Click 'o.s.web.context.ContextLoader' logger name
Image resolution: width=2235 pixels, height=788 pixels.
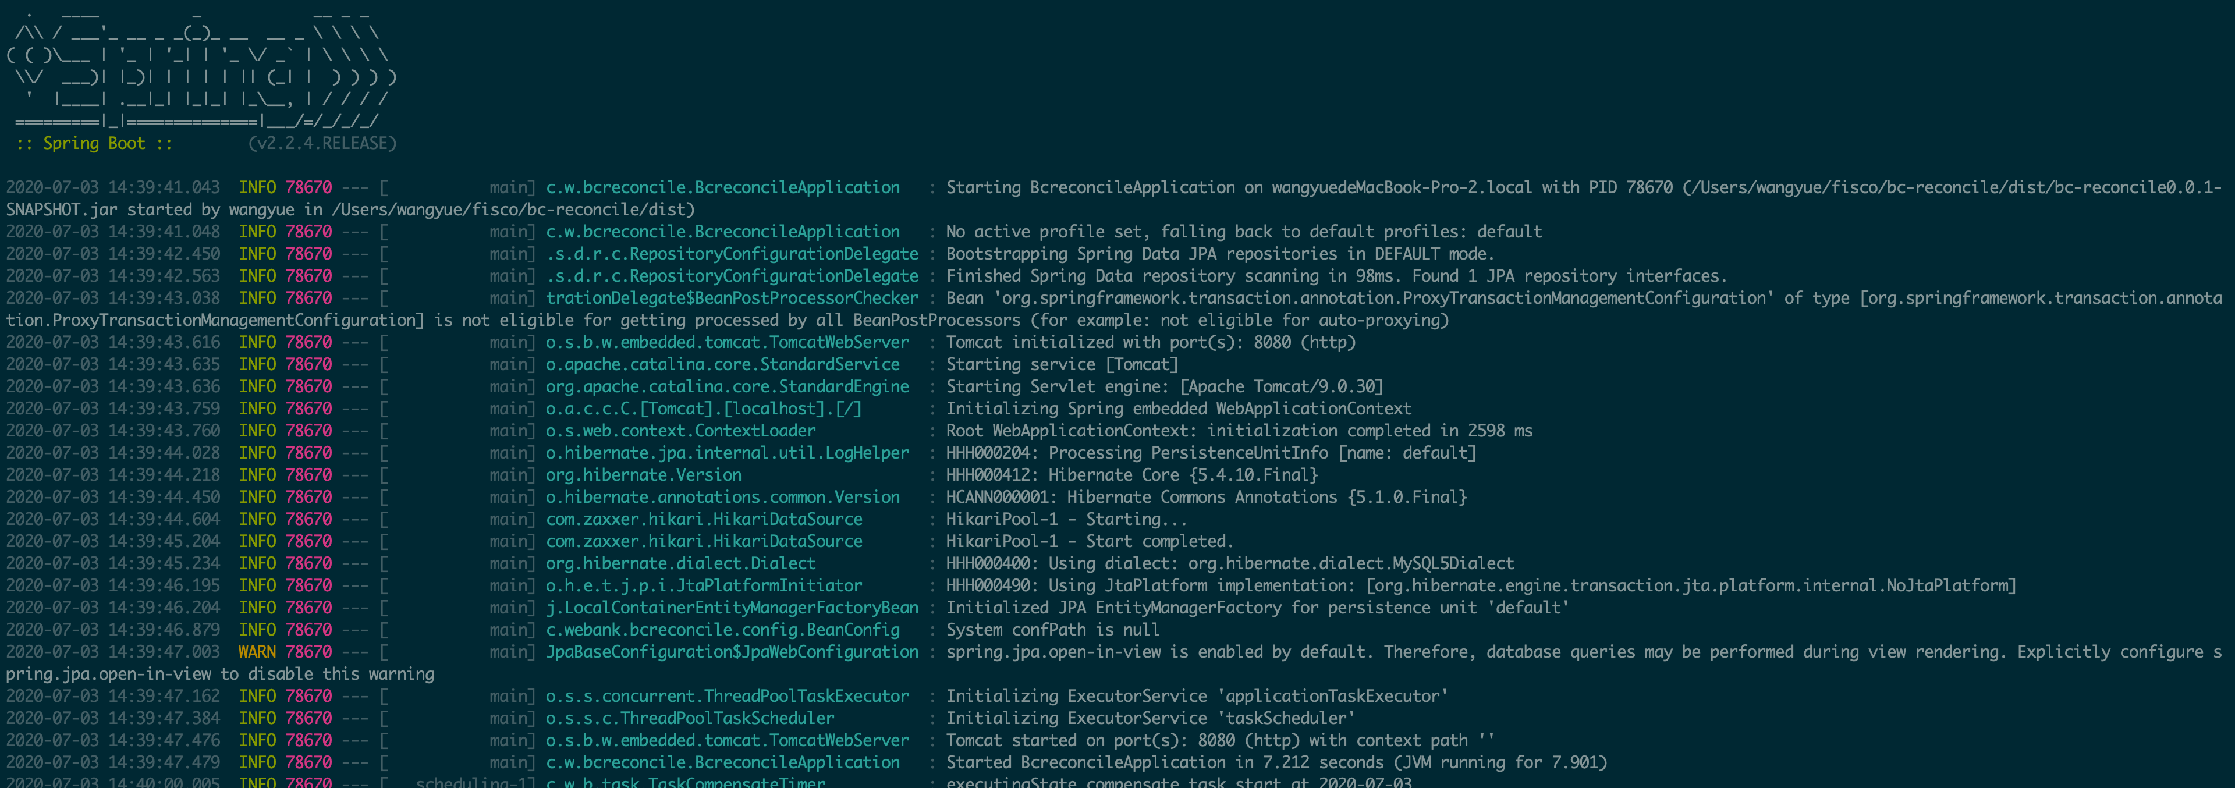[680, 431]
